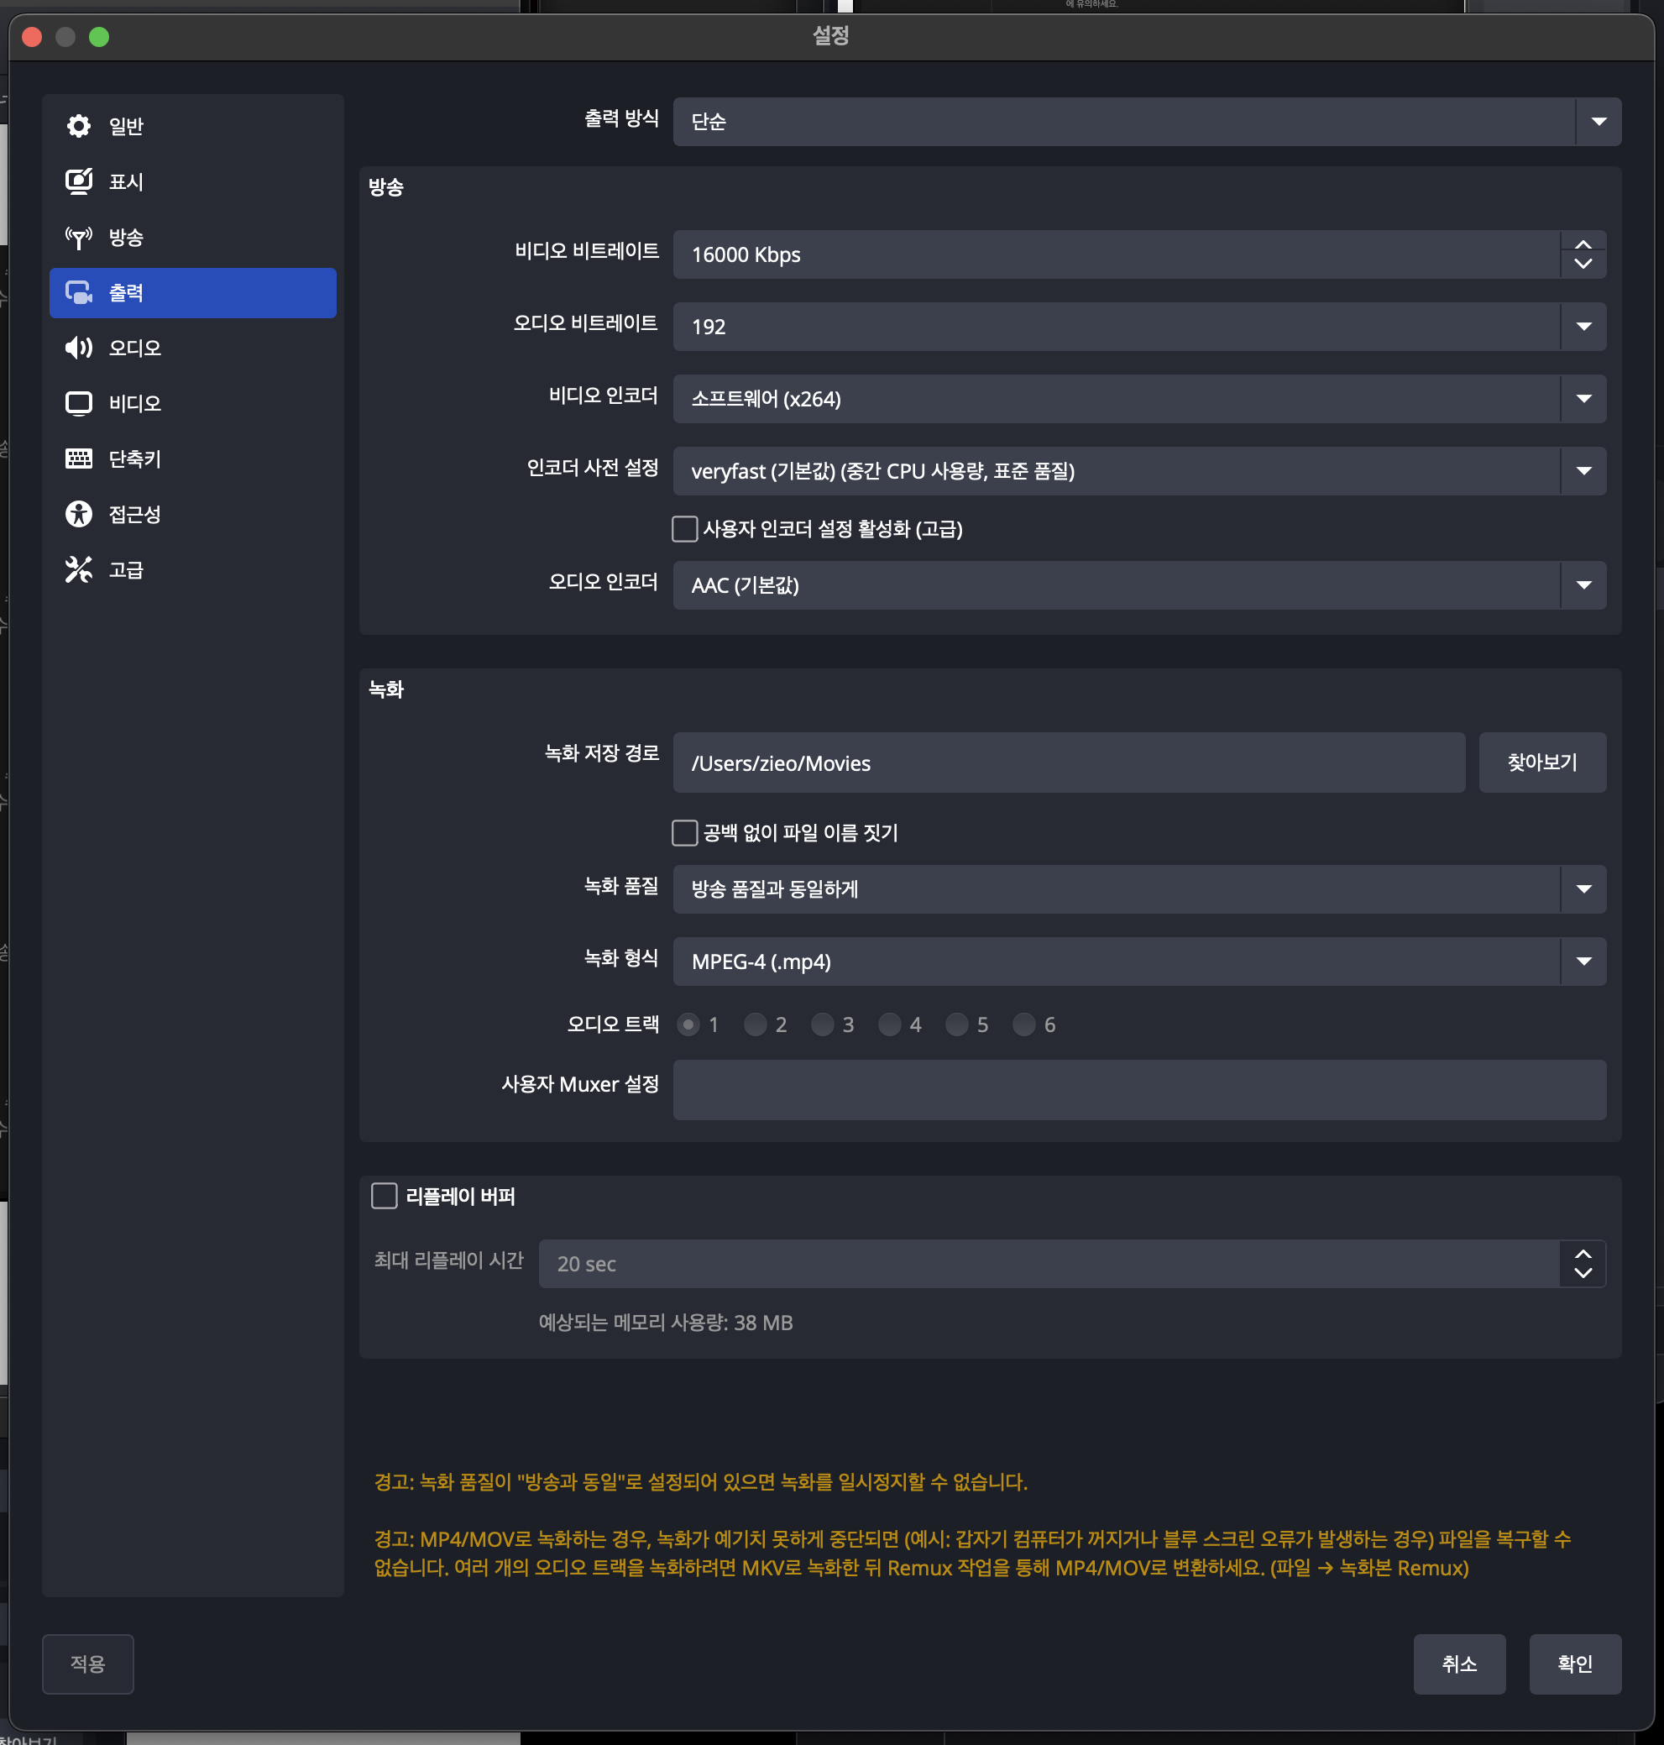Screen dimensions: 1664x1745
Task: Click the Browse (찾아보기) button
Action: tap(1541, 762)
